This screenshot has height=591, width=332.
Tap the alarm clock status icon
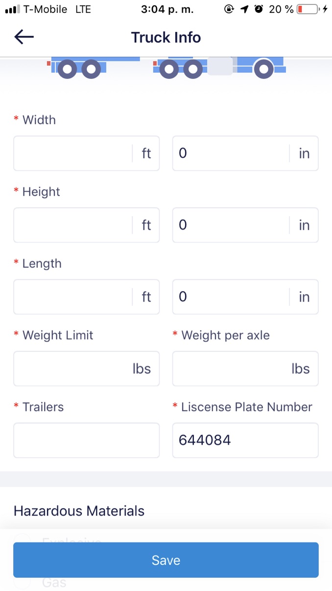pos(259,9)
